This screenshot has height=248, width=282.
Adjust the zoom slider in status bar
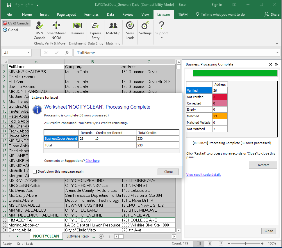point(245,244)
